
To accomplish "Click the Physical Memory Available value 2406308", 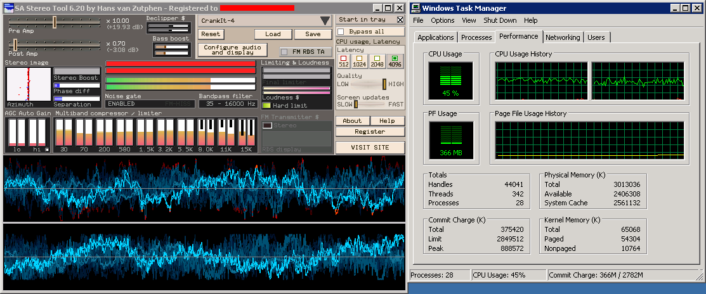I will point(627,194).
